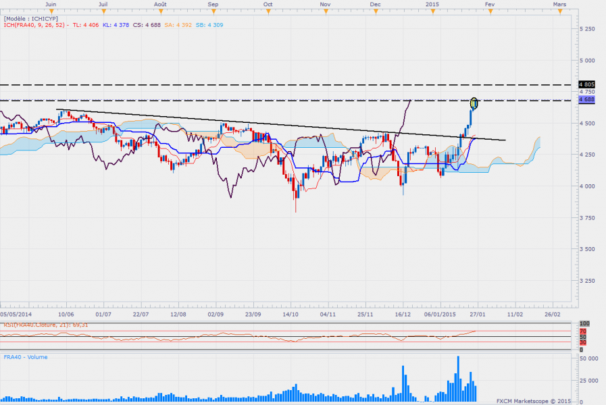Click the 50 000 volume axis label
This screenshot has height=405, width=606.
[x=588, y=358]
